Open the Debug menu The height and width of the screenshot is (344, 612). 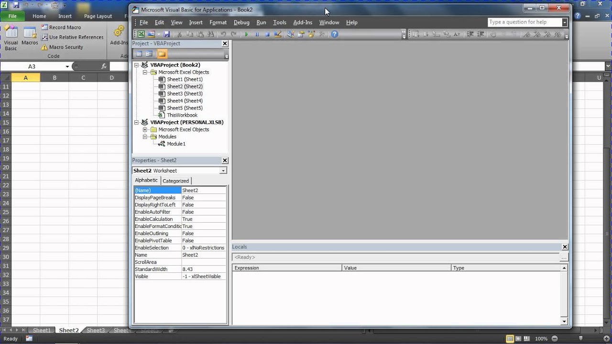click(241, 22)
